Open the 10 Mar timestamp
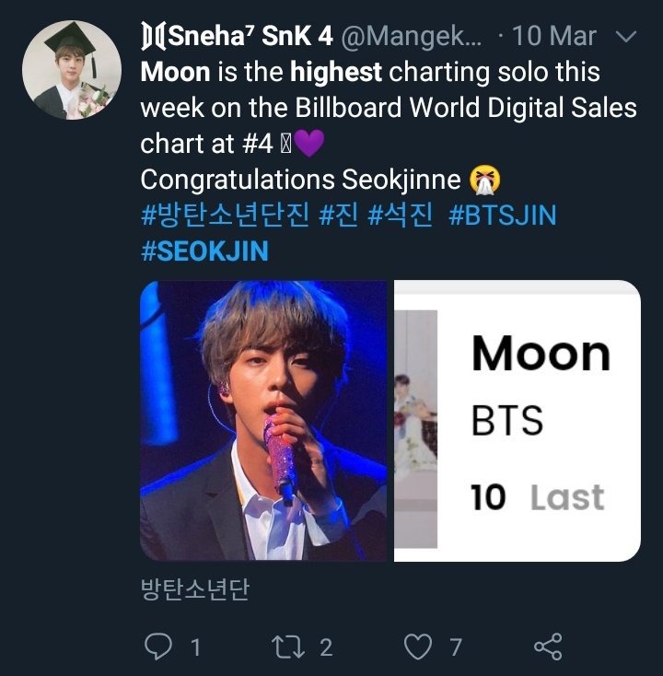 tap(554, 37)
